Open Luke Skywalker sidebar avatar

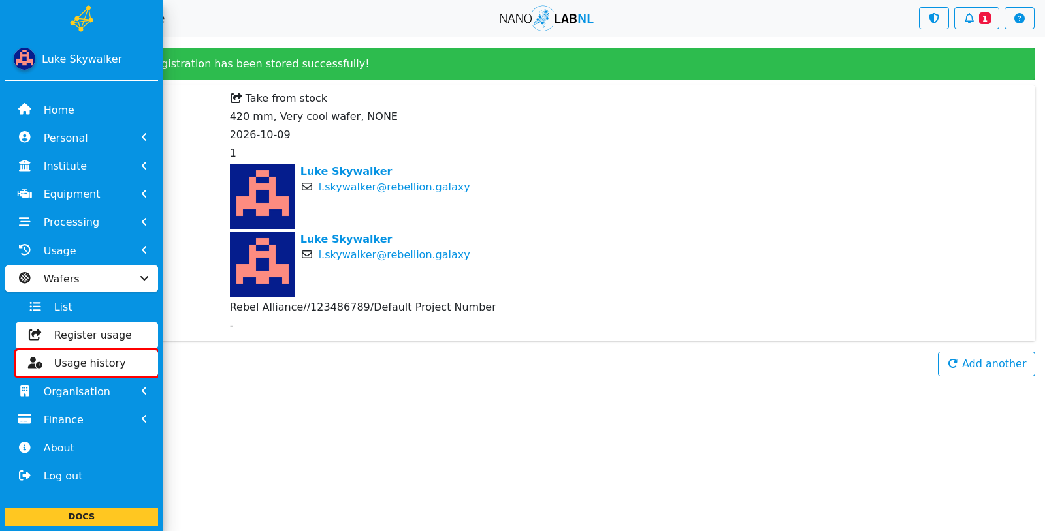tap(25, 59)
